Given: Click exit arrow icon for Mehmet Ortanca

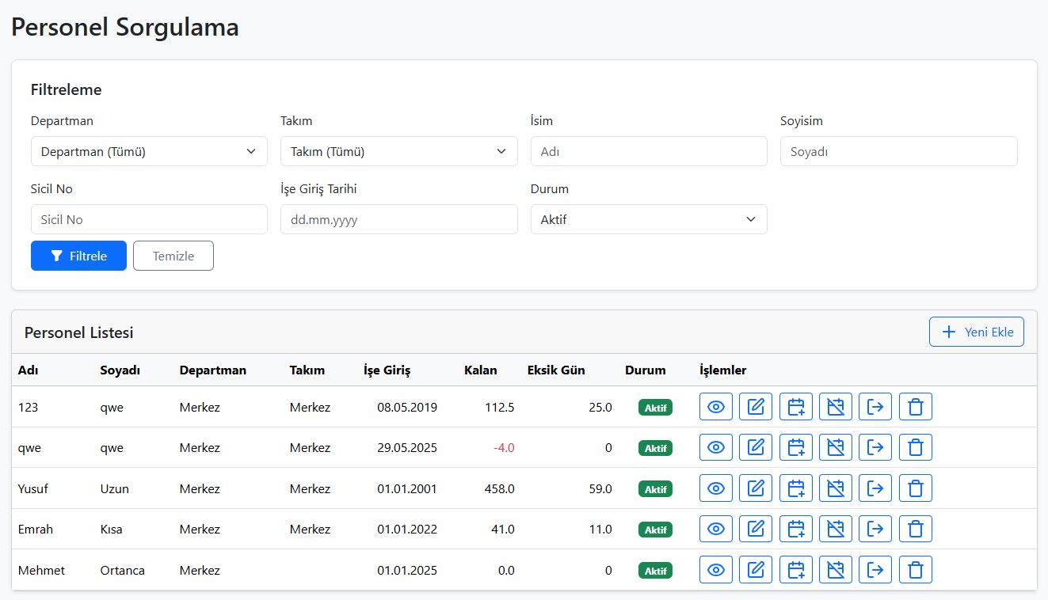Looking at the screenshot, I should pyautogui.click(x=875, y=570).
